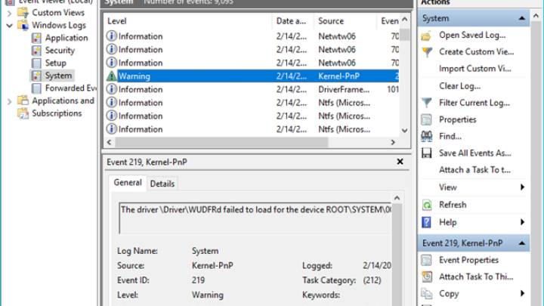Collapse the Windows Logs tree node
Screen dimensions: 544x306
10,26
